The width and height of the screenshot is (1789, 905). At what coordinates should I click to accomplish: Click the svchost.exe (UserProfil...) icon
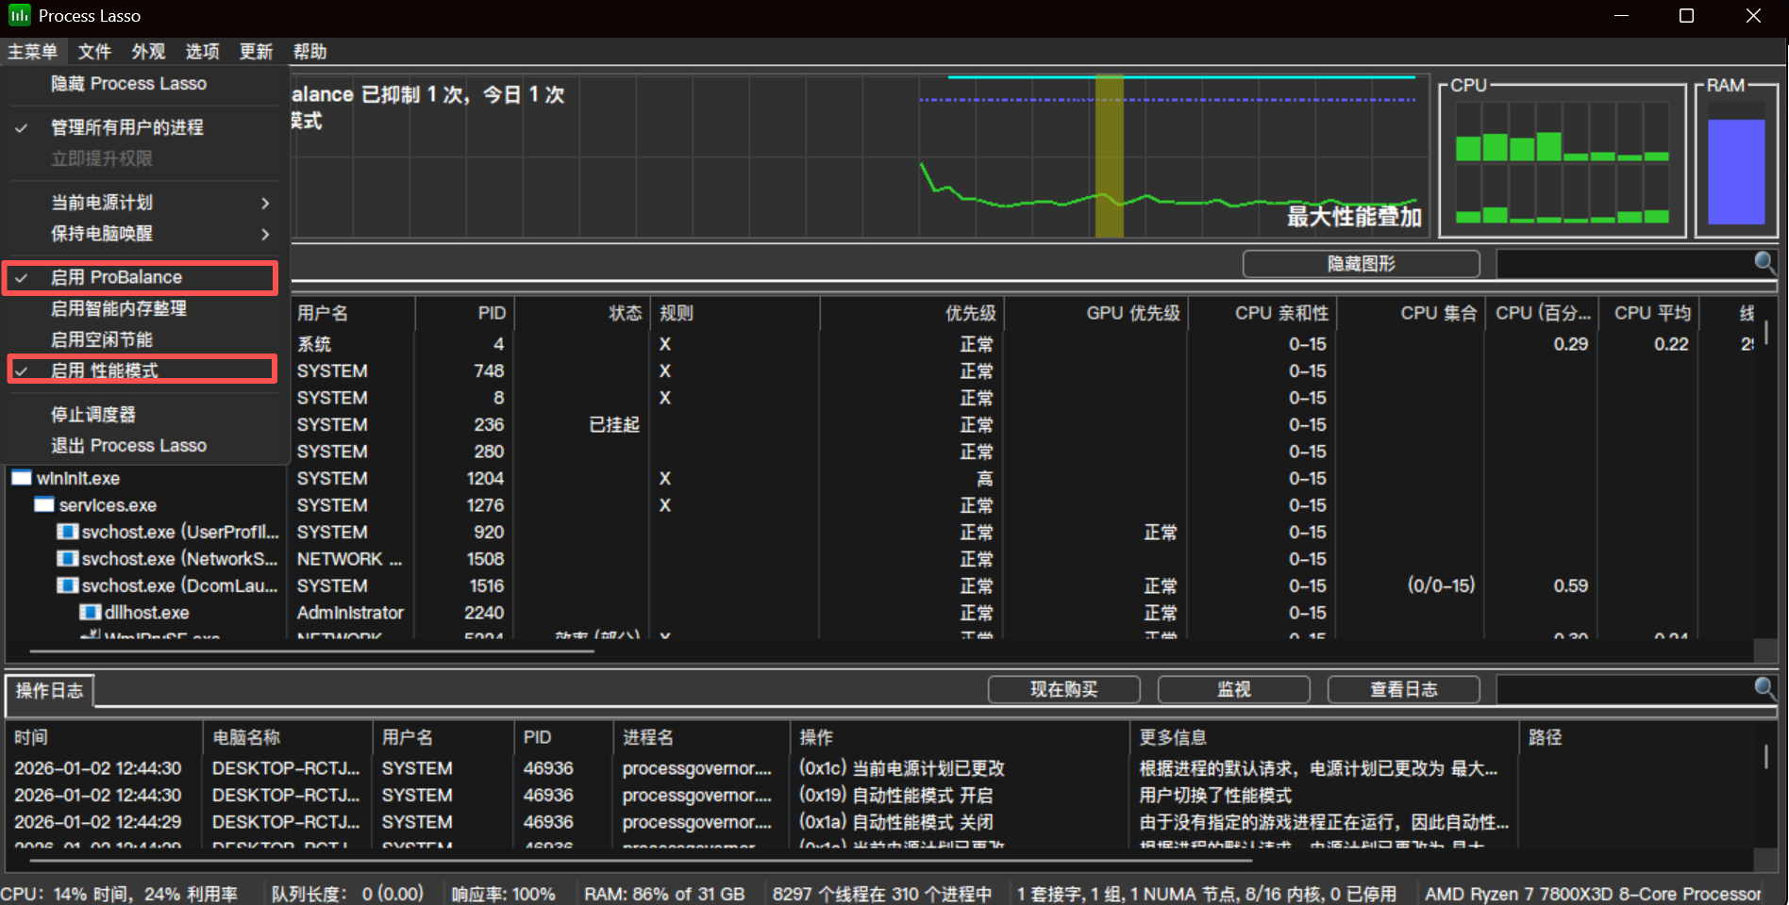tap(67, 532)
